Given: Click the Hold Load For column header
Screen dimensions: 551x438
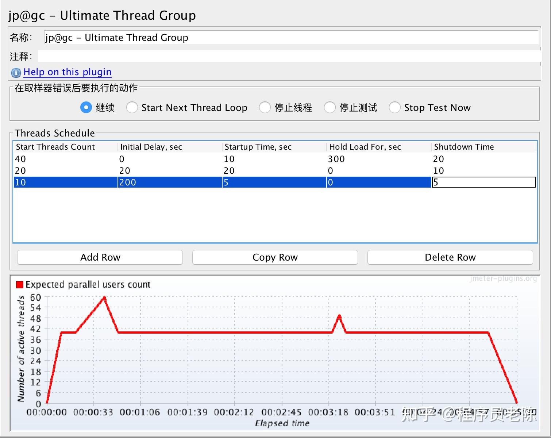Looking at the screenshot, I should 365,147.
